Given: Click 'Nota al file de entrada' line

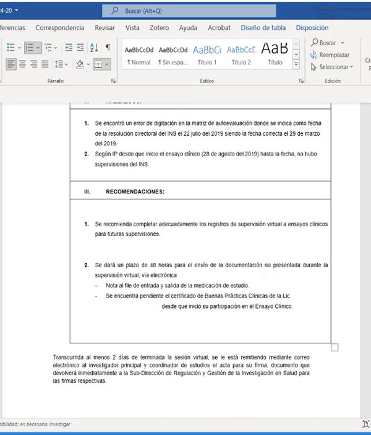Looking at the screenshot, I should click(x=177, y=286).
